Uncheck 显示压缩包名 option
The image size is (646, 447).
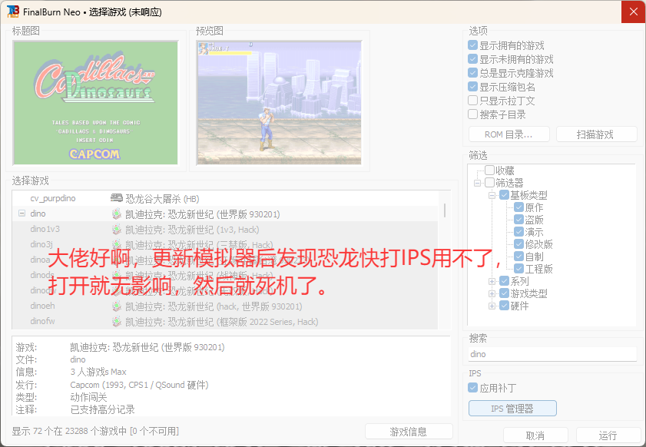click(x=473, y=87)
